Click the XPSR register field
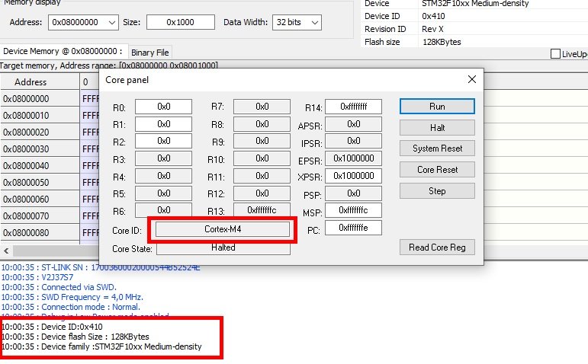 click(353, 176)
